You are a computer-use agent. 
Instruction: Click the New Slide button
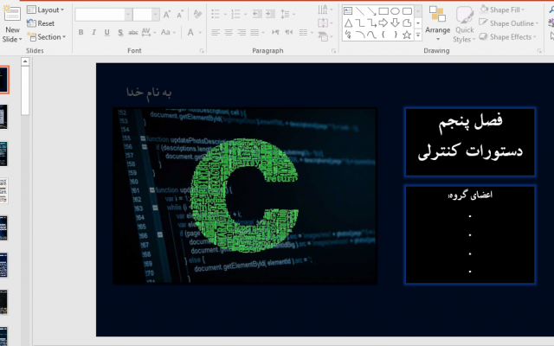[x=11, y=23]
